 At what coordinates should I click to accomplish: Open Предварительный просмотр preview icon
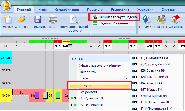[74, 19]
